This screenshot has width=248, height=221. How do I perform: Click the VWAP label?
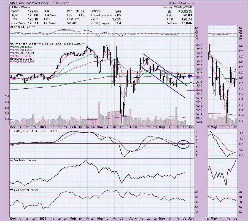(x=71, y=23)
